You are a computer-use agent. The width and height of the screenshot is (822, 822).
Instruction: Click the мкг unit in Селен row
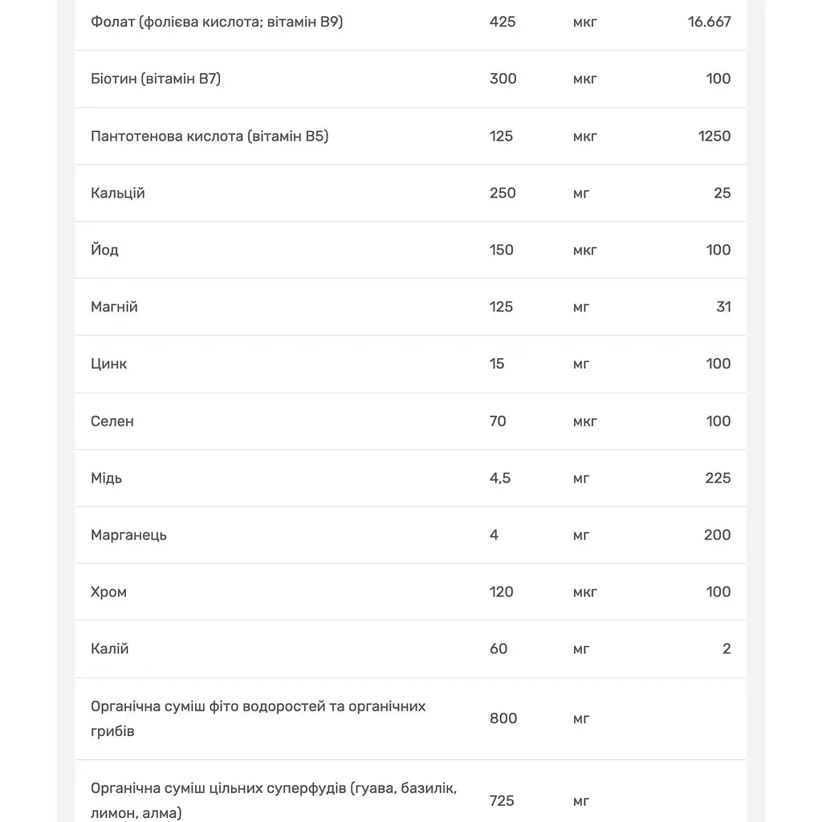point(584,421)
